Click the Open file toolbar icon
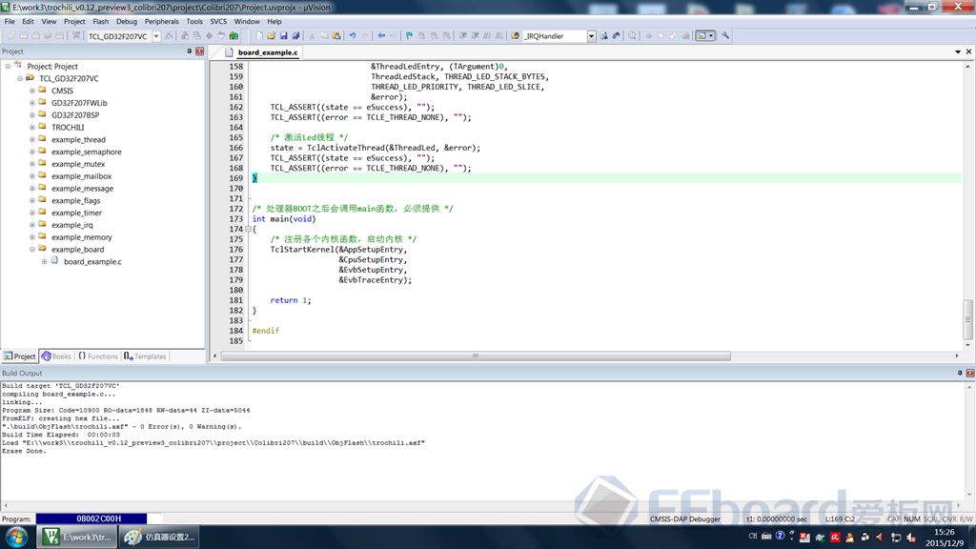Viewport: 976px width, 549px height. [272, 36]
